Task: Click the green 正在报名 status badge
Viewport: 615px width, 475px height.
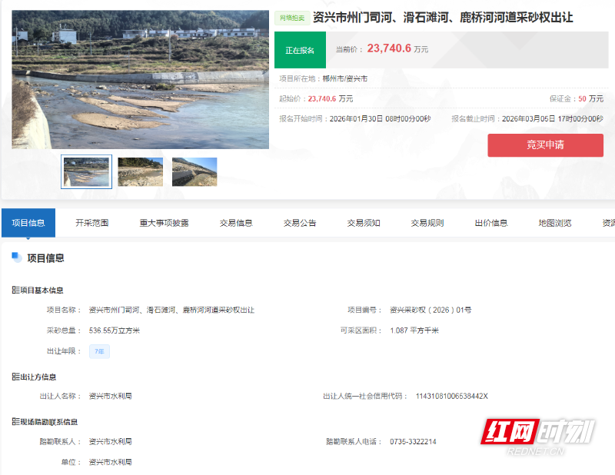Action: click(x=300, y=49)
